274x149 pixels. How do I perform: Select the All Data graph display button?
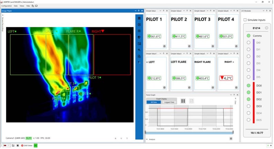153,102
